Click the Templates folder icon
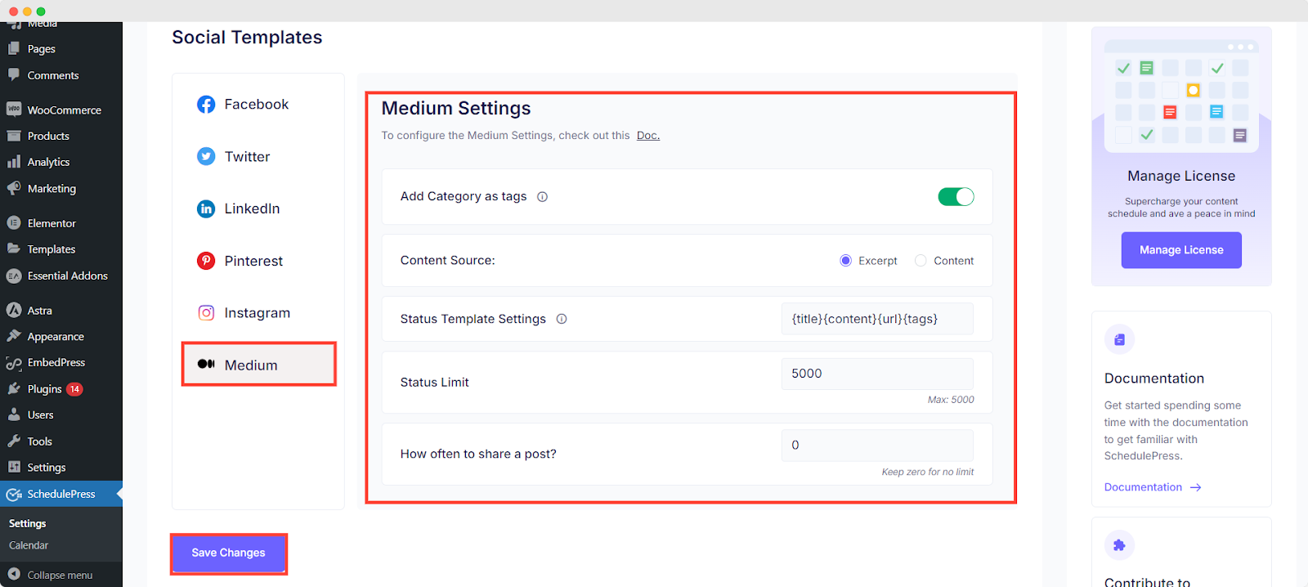Screen dimensions: 1308x587 click(14, 249)
